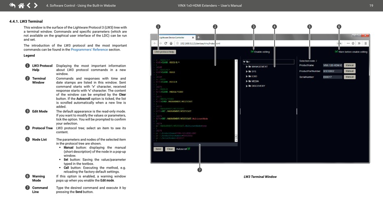Click the terminal line 'CLOSE /MEDIA/VIDEO'
383x214 pixels.
pos(172,92)
